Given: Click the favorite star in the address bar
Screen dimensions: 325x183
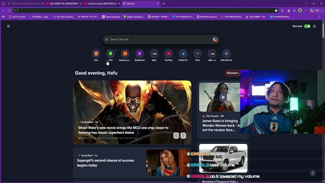Looking at the screenshot, I should tap(276, 10).
